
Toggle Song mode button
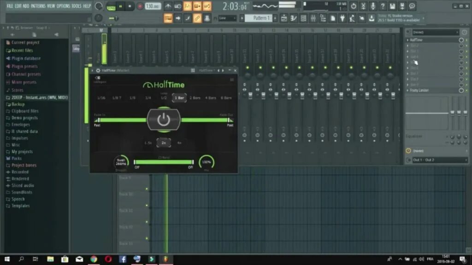click(x=111, y=7)
